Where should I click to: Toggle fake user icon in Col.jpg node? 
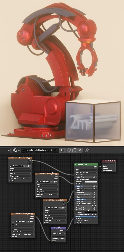(x=25, y=166)
